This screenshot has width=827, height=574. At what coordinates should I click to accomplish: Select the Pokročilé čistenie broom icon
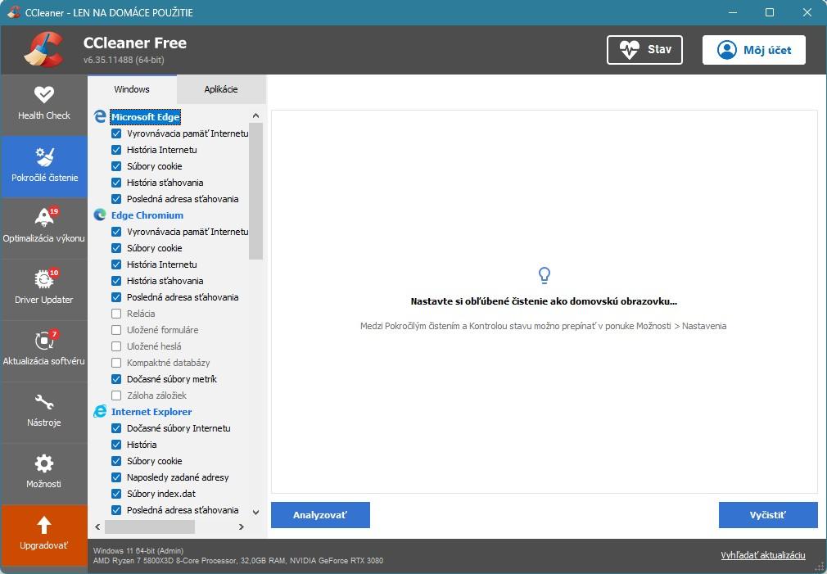(44, 157)
